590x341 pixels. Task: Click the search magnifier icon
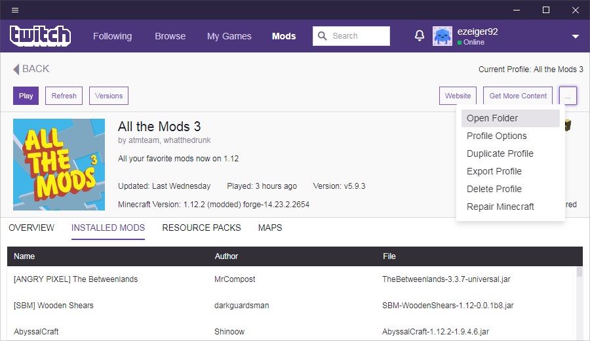tap(322, 36)
